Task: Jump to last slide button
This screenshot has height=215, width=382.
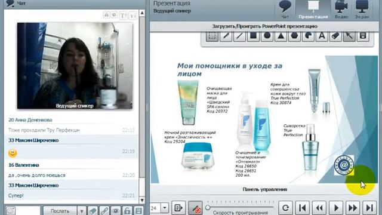Action: [x=369, y=208]
